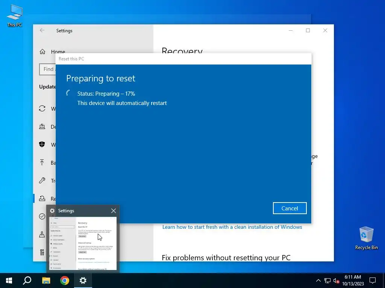Open network status in system tray
Screen dimensions: 385x288
click(x=327, y=280)
